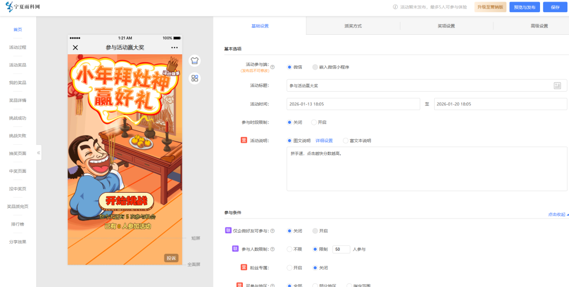The image size is (569, 287).
Task: Click the start time field 2026-01-13 18:05
Action: 353,104
